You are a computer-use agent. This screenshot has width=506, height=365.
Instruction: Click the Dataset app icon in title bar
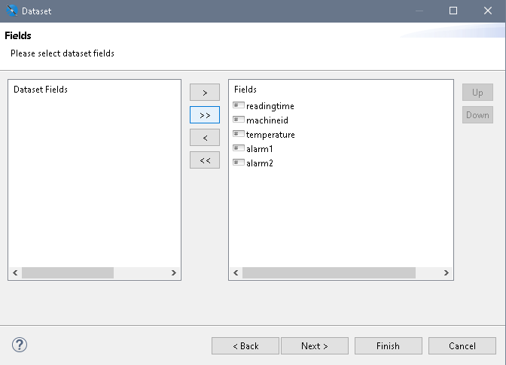[11, 11]
